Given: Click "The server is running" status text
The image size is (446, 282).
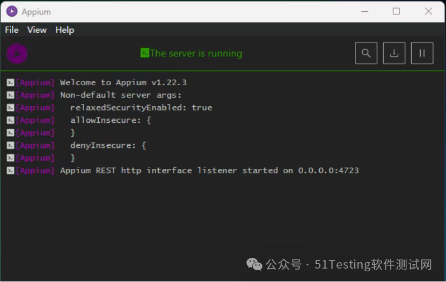Looking at the screenshot, I should [x=196, y=53].
